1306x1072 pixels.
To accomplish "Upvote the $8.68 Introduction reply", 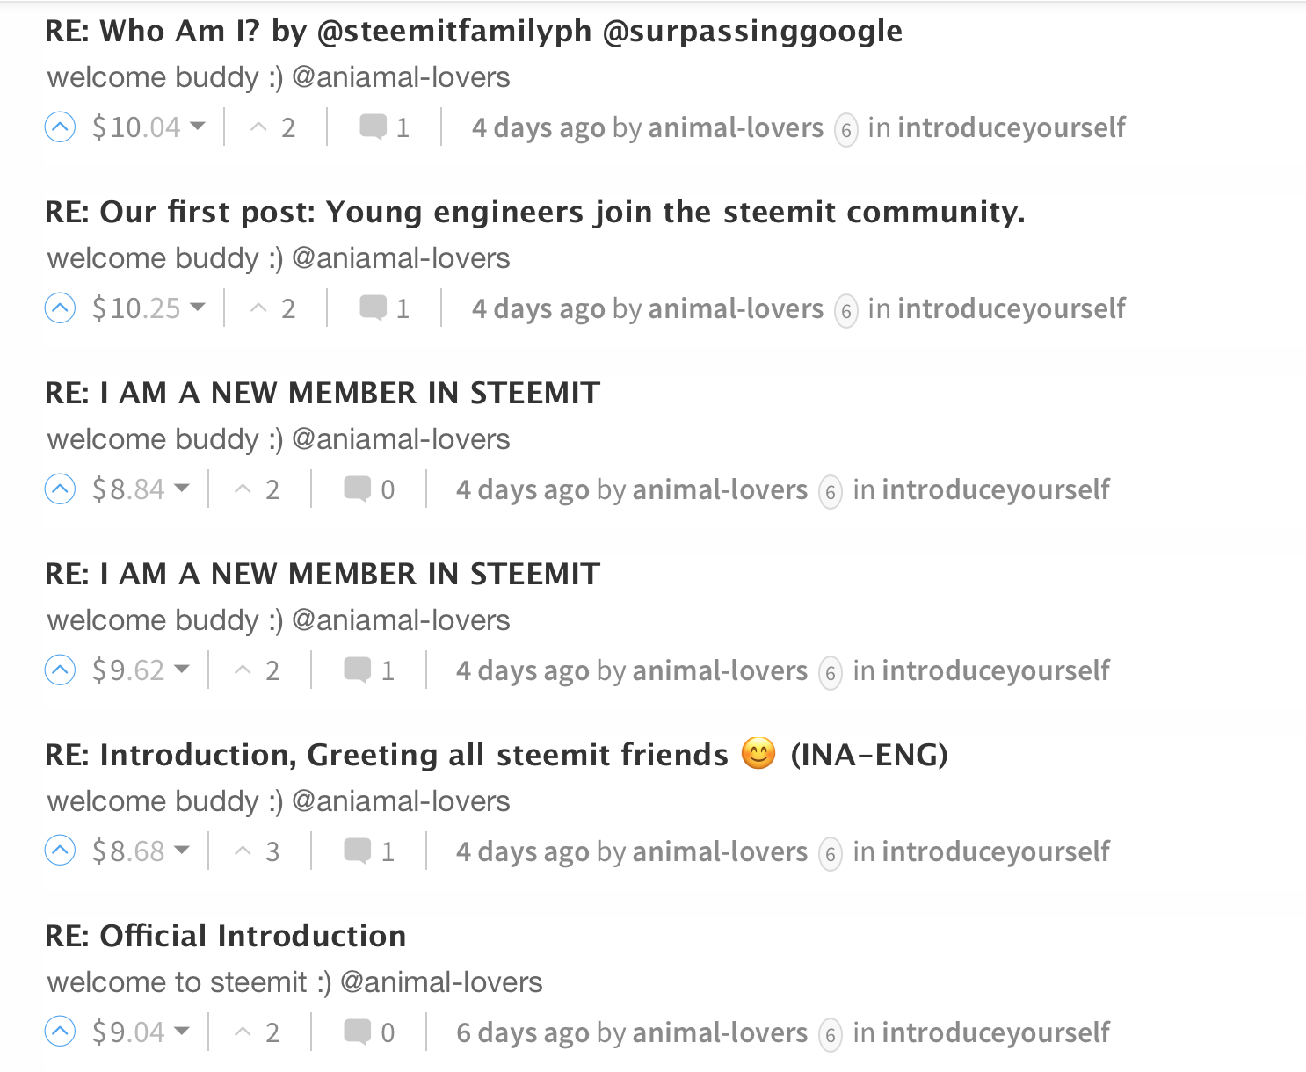I will [60, 852].
